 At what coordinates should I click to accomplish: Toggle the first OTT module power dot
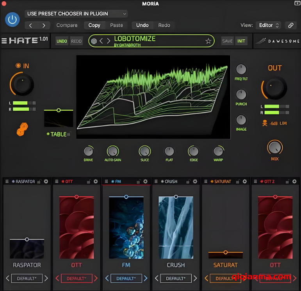63,181
